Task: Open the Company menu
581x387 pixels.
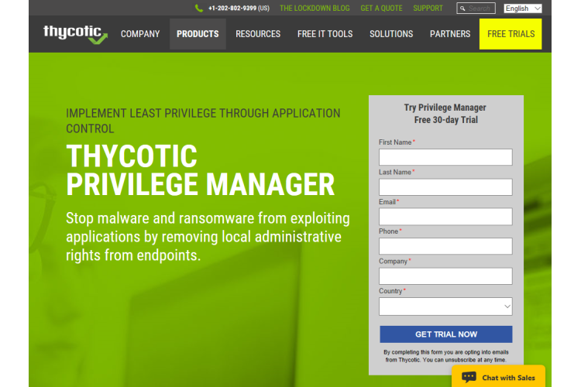Action: pyautogui.click(x=140, y=34)
